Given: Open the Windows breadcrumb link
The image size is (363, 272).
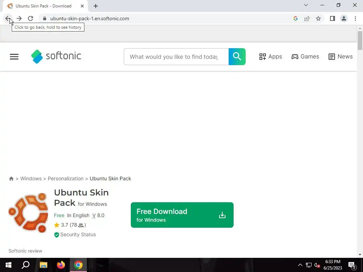Looking at the screenshot, I should point(31,178).
